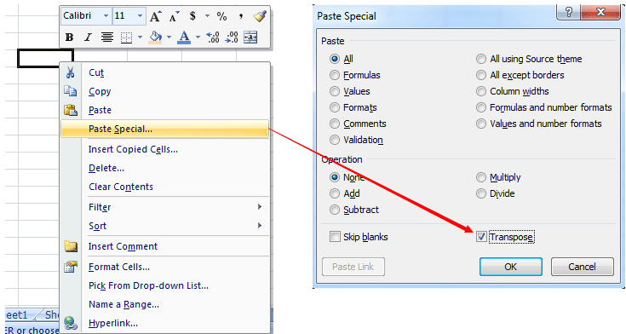Viewport: 626px width, 334px height.
Task: Select the All paste radio button
Action: [x=335, y=59]
